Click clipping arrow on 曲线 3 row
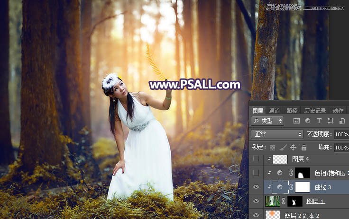Screen dimensions: 349x219 coord(269,187)
